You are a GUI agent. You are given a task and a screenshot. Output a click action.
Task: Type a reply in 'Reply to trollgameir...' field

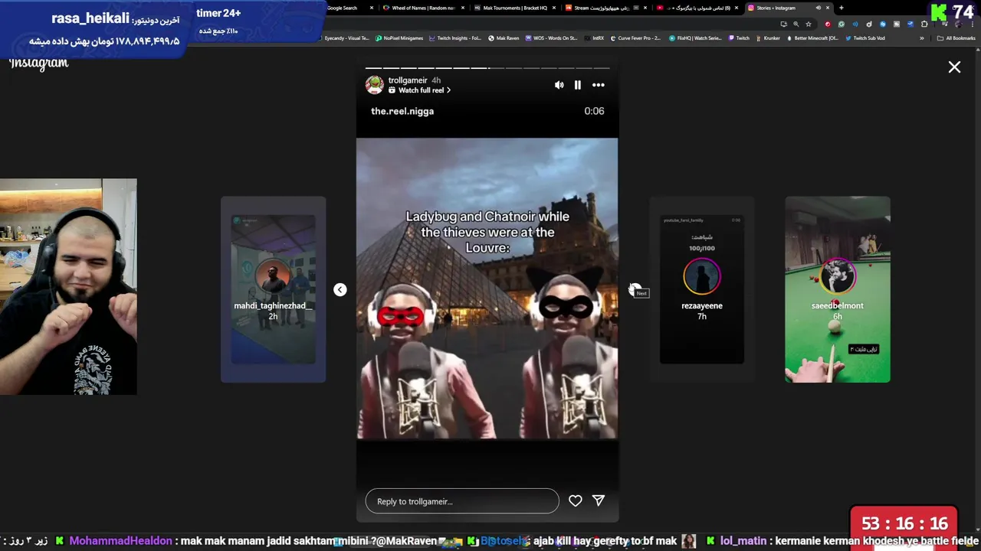[x=462, y=501]
